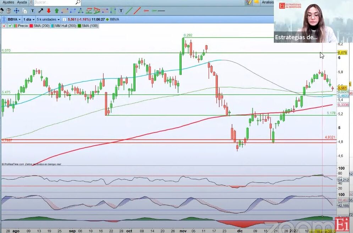The width and height of the screenshot is (353, 233).
Task: Click the 54,212 oscillator value tag
Action: click(343, 180)
